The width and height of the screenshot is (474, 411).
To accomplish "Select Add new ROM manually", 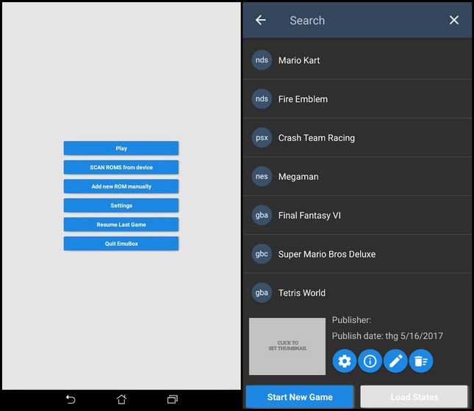I will 121,186.
